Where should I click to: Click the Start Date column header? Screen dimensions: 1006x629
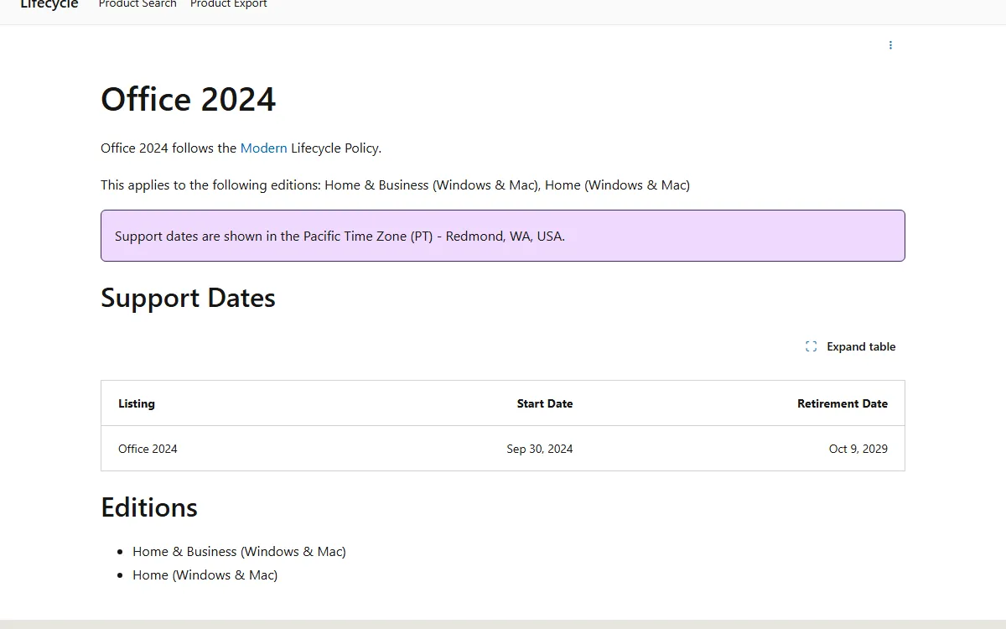(545, 403)
